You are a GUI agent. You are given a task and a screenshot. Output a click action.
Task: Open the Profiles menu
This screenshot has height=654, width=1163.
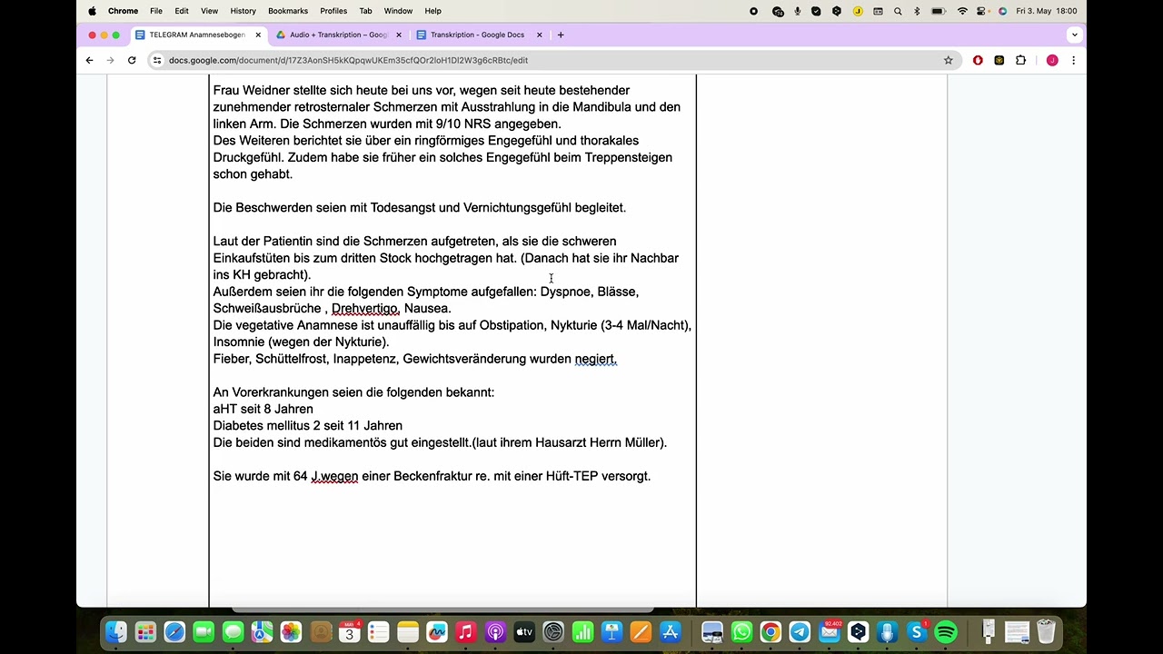point(333,11)
